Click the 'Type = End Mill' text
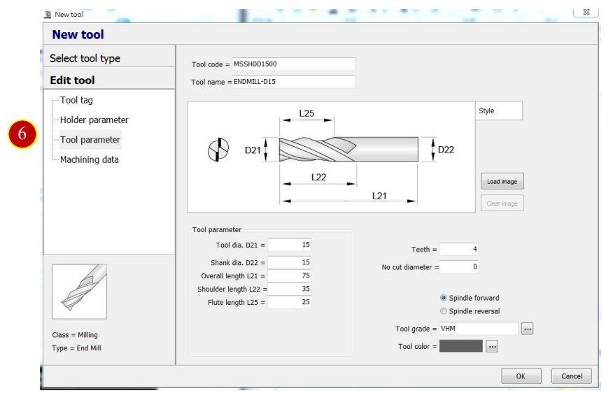The height and width of the screenshot is (393, 613). [x=77, y=348]
